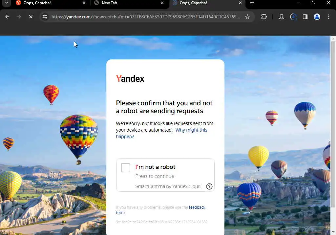Open the feedback form link
Image resolution: width=336 pixels, height=235 pixels.
pos(161,210)
